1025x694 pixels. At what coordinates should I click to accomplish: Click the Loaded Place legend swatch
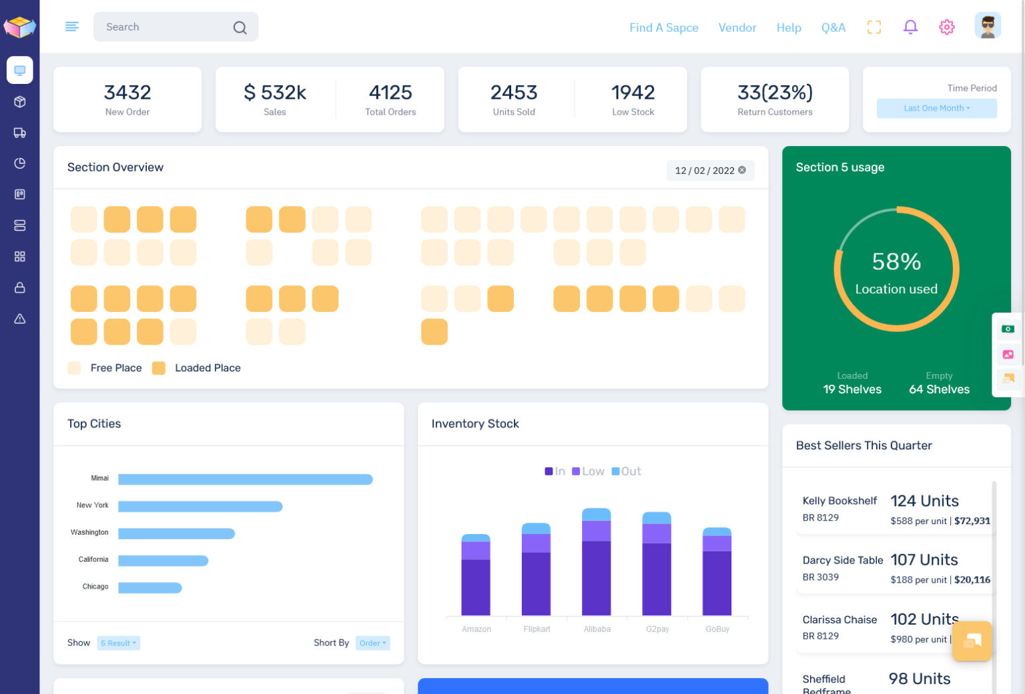pos(159,368)
